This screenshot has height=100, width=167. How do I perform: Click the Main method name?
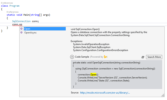click(x=26, y=15)
